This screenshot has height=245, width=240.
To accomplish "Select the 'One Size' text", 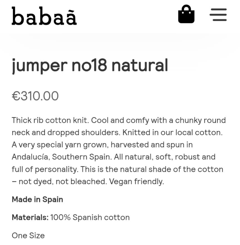I will click(28, 236).
